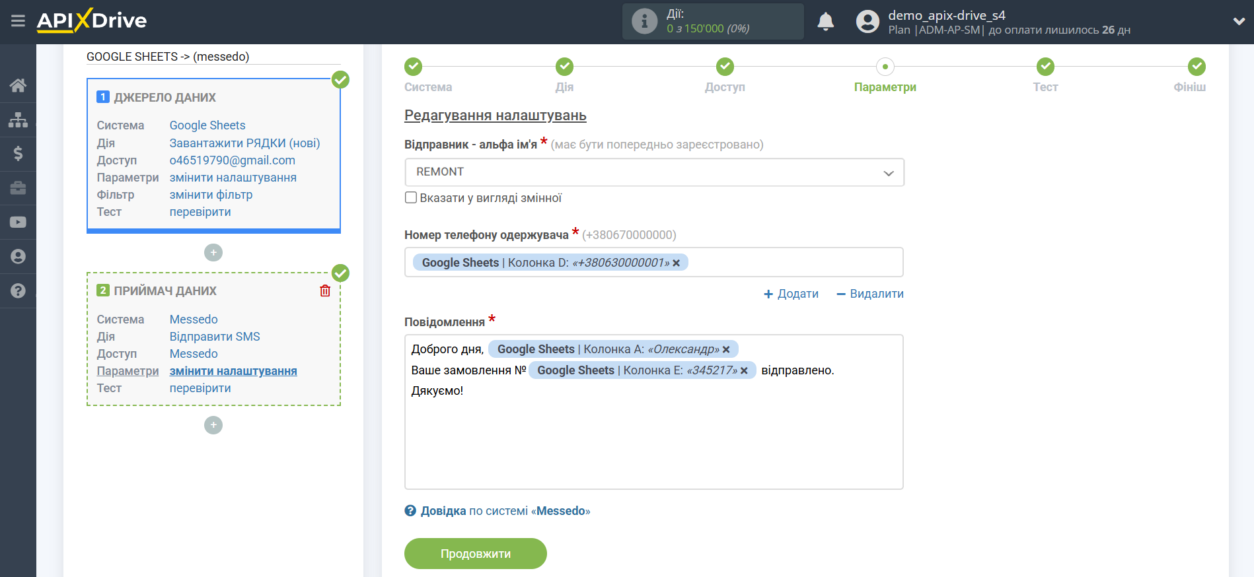Go to the Параметри step
The image size is (1254, 577).
click(x=885, y=67)
